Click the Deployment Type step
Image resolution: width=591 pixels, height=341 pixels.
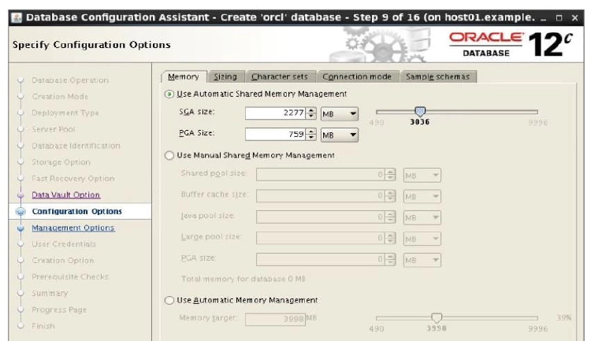[65, 113]
